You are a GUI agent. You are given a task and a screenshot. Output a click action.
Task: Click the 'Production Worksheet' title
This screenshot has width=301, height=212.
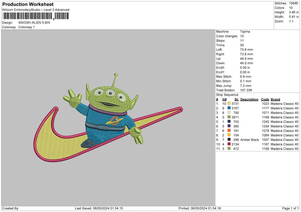(x=28, y=4)
